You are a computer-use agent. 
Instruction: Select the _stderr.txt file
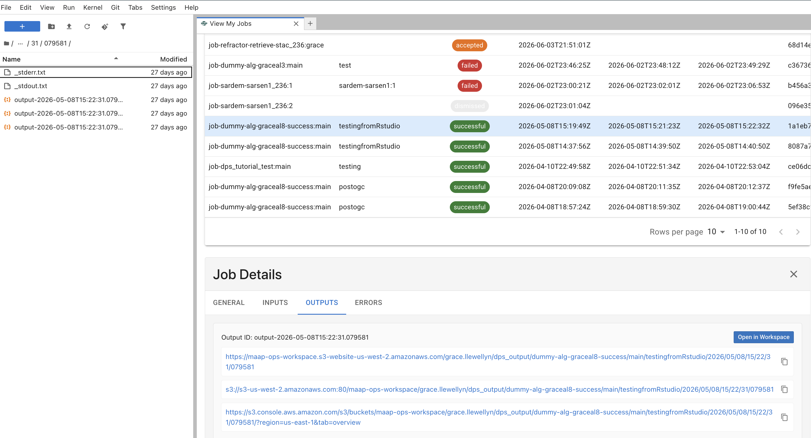96,72
